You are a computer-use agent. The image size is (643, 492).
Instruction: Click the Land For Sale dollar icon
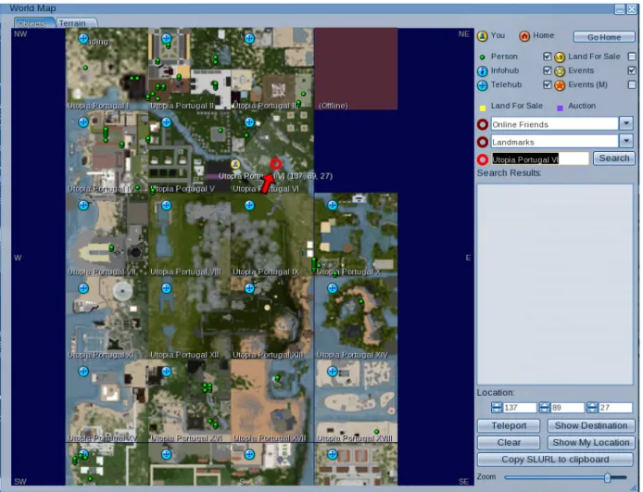[x=560, y=57]
